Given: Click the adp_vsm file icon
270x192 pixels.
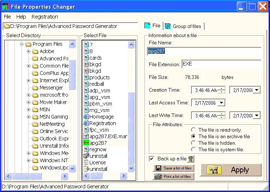Looking at the screenshot, I should click(x=86, y=91).
